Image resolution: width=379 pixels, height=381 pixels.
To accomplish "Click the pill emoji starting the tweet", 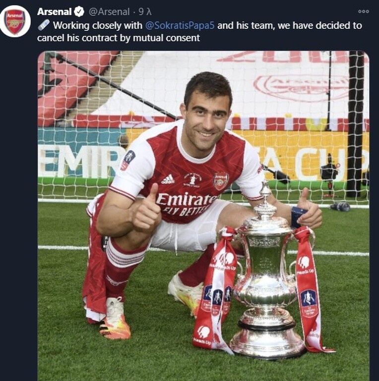I will pyautogui.click(x=44, y=25).
